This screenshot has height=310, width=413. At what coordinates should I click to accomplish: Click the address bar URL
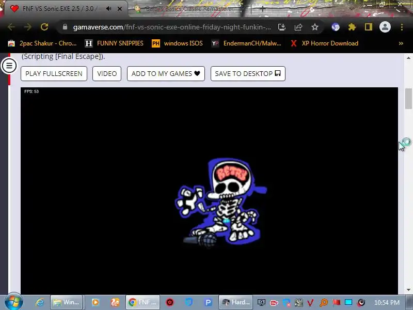click(x=172, y=27)
